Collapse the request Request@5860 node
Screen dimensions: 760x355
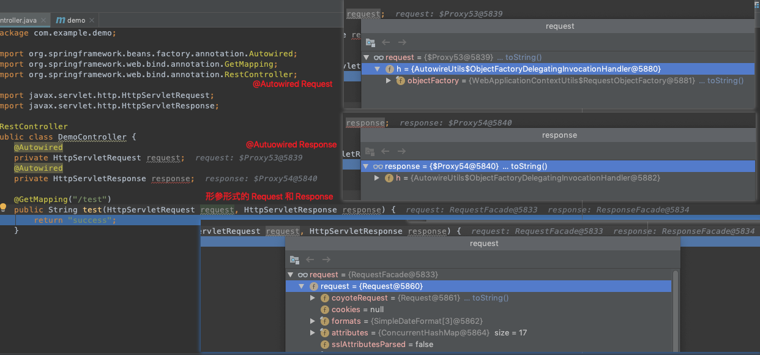[x=302, y=286]
